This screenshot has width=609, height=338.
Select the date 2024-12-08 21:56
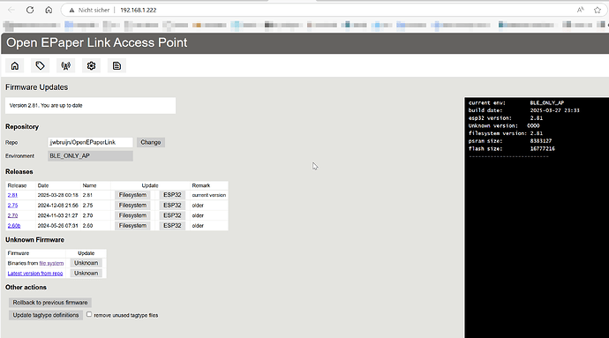coord(58,205)
